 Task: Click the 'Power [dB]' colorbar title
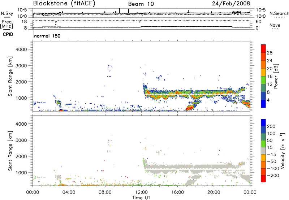point(276,76)
